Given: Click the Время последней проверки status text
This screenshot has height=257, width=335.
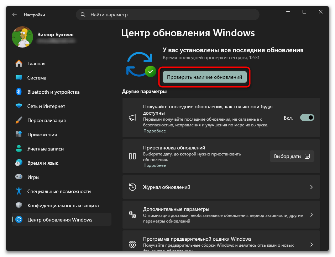Looking at the screenshot, I should (211, 58).
